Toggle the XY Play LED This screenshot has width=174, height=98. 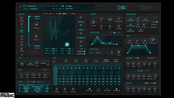(60, 14)
